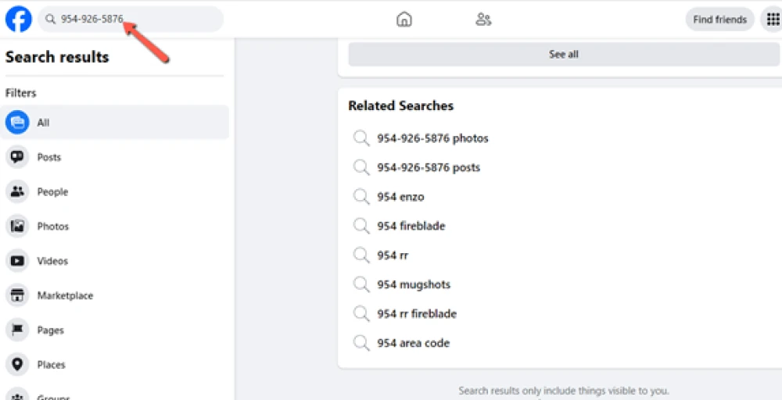Click the search magnifier icon in search box

tap(50, 20)
